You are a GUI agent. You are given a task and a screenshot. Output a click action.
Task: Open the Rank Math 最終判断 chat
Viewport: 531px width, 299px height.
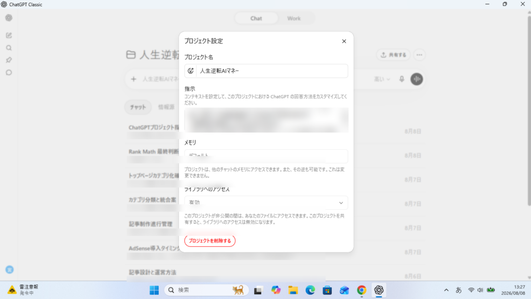click(153, 151)
